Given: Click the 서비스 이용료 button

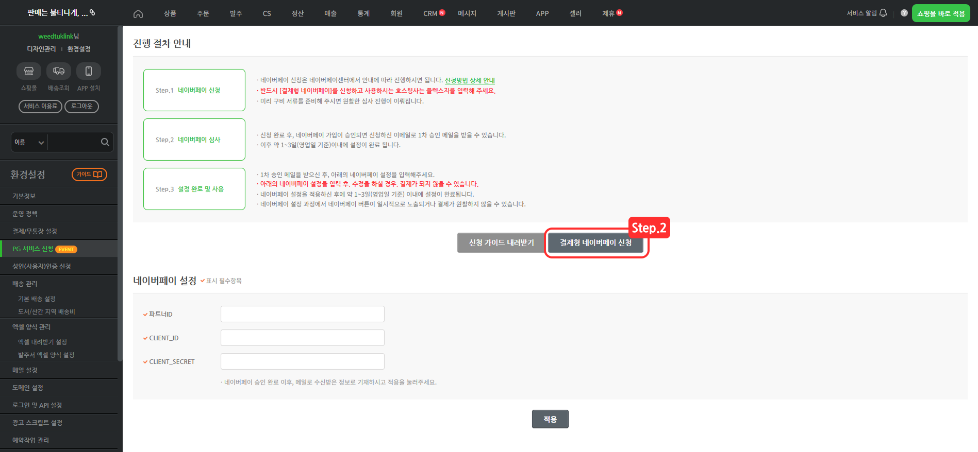Looking at the screenshot, I should (x=40, y=106).
